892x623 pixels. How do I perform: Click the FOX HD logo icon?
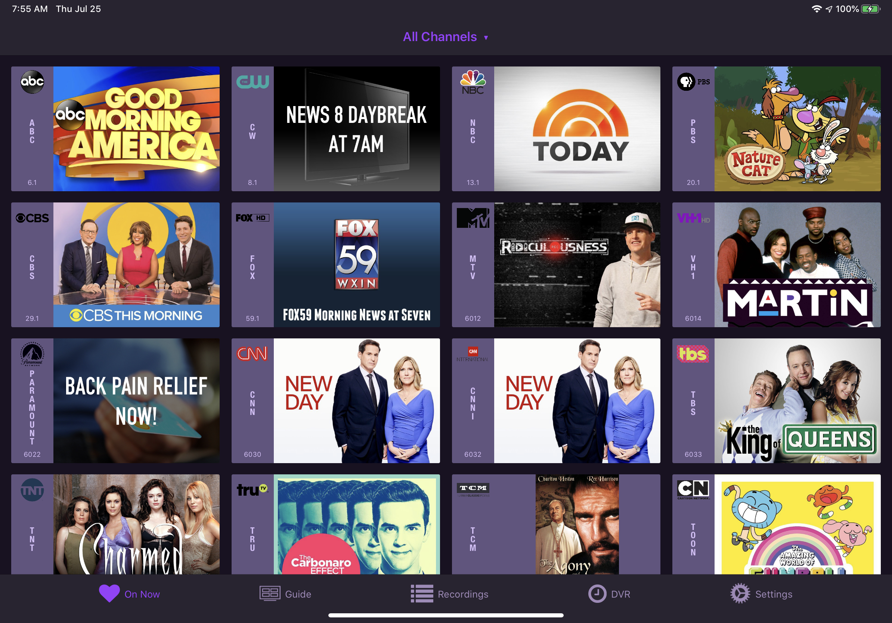point(253,218)
